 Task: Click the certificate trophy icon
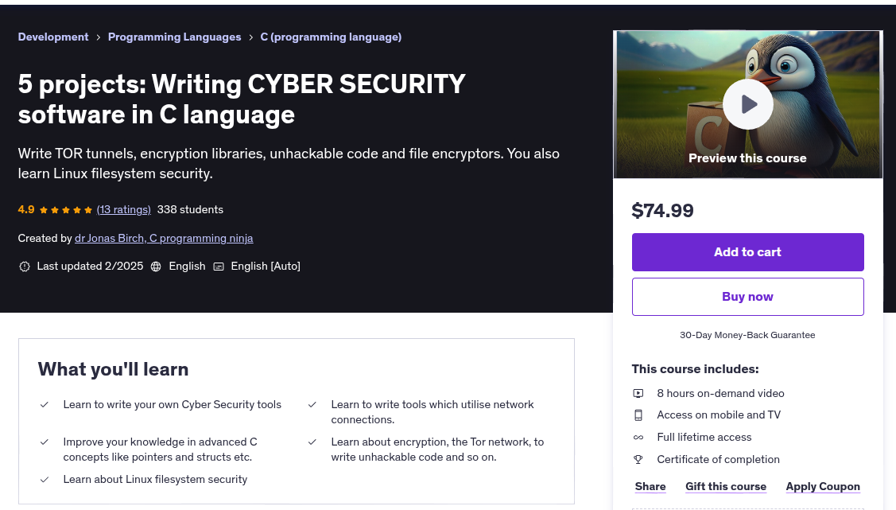coord(638,460)
